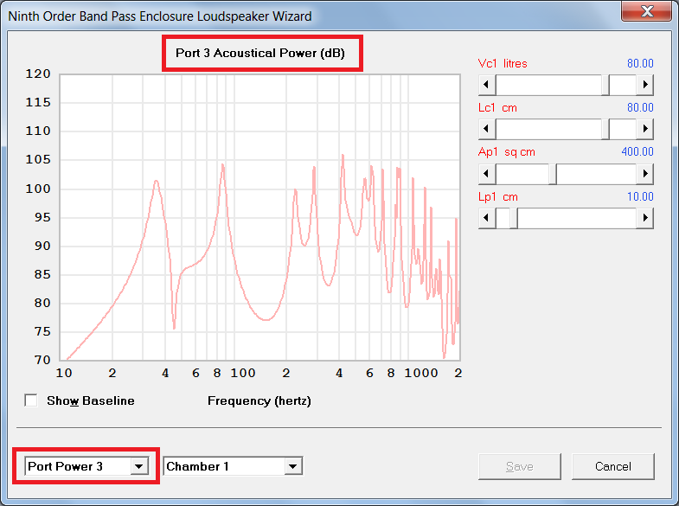Click the Vc1 litres label
This screenshot has width=679, height=506.
pos(503,64)
